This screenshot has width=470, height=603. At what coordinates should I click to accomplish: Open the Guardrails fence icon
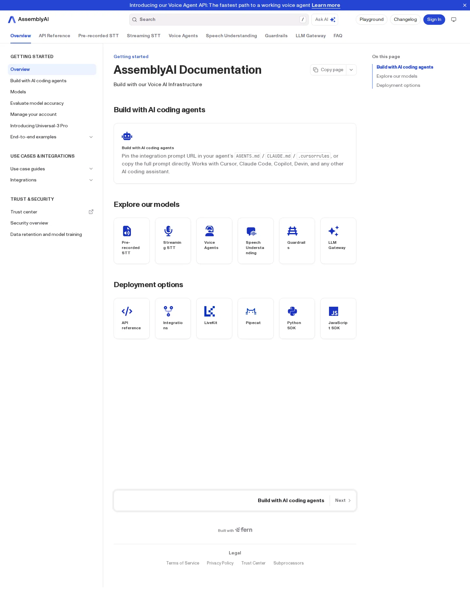click(292, 231)
